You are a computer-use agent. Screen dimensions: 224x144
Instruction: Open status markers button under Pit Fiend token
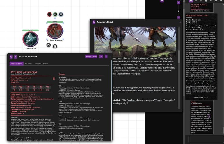[x=55, y=46]
